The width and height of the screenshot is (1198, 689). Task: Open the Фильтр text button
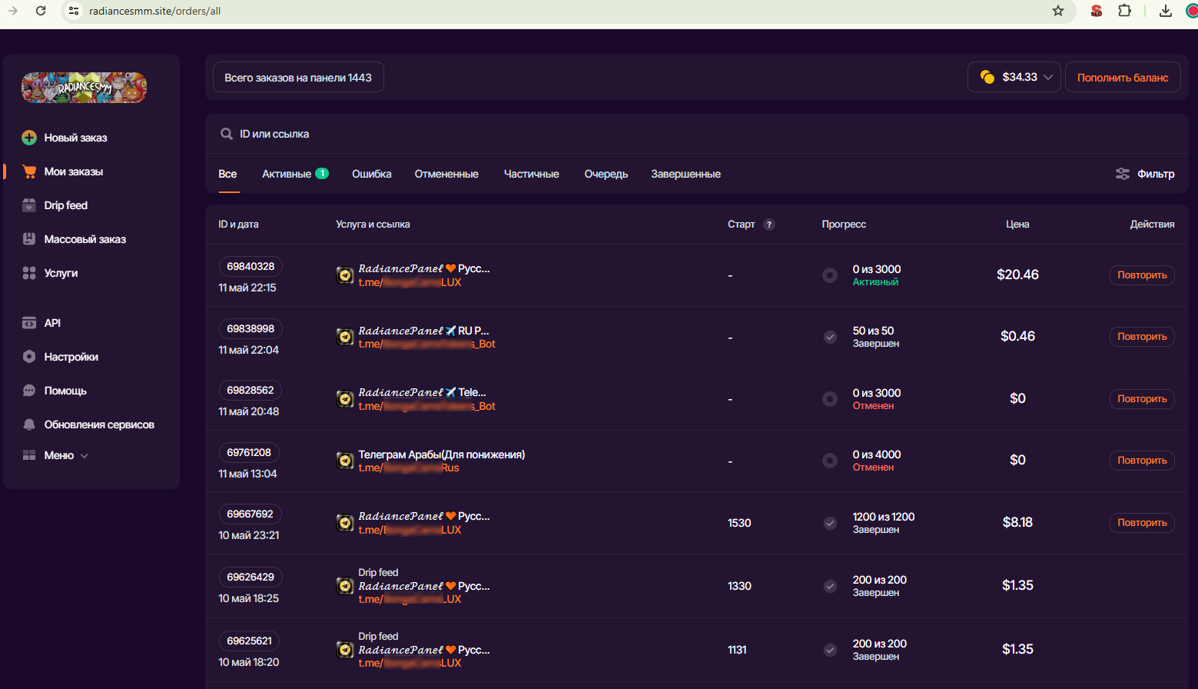click(x=1156, y=174)
